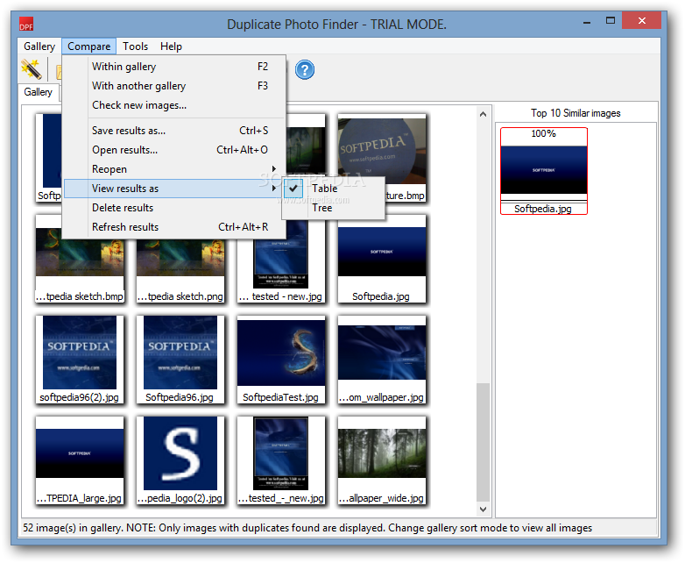Image resolution: width=685 pixels, height=563 pixels.
Task: Select ...pedia_logo(2).jpg thumbnail
Action: tap(180, 460)
